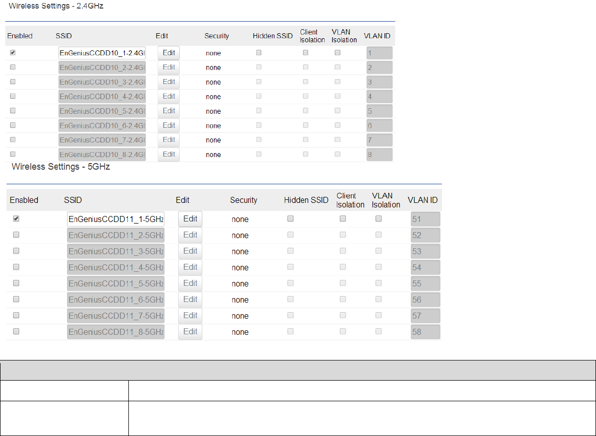Screen dimensions: 596x436
Task: Toggle Hidden SSID for EnGeniusCCDD11_8-5GHz
Action: point(290,331)
